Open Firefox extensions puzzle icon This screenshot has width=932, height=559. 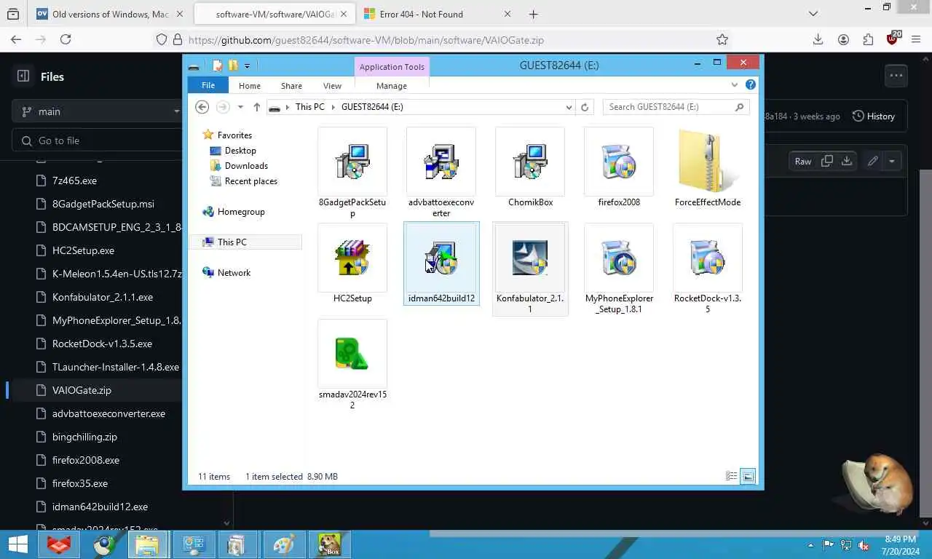(x=868, y=40)
